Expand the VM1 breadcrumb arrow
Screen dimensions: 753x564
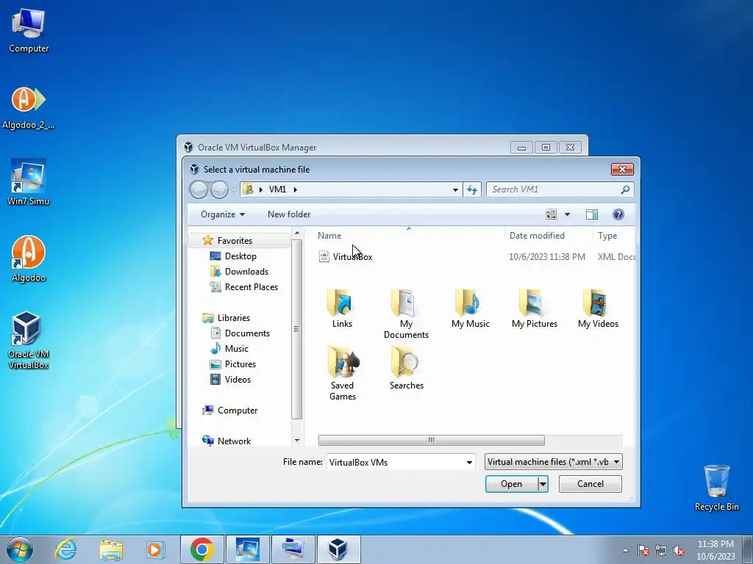[296, 189]
